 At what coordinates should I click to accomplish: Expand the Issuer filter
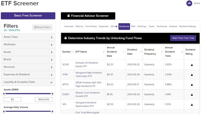[x=28, y=52]
